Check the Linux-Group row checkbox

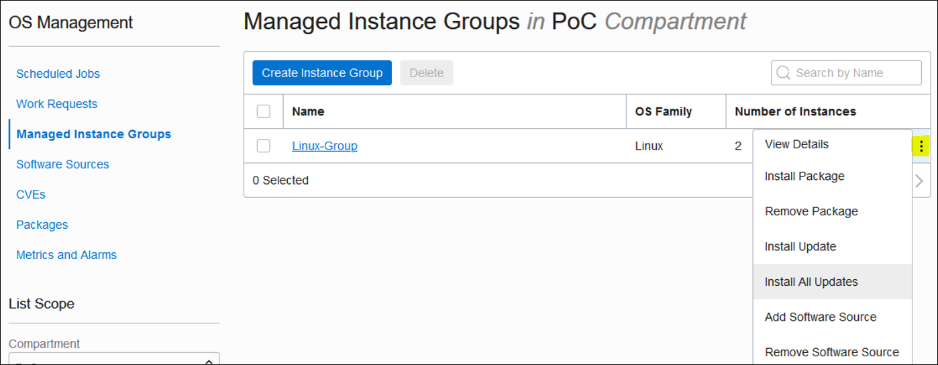click(264, 146)
